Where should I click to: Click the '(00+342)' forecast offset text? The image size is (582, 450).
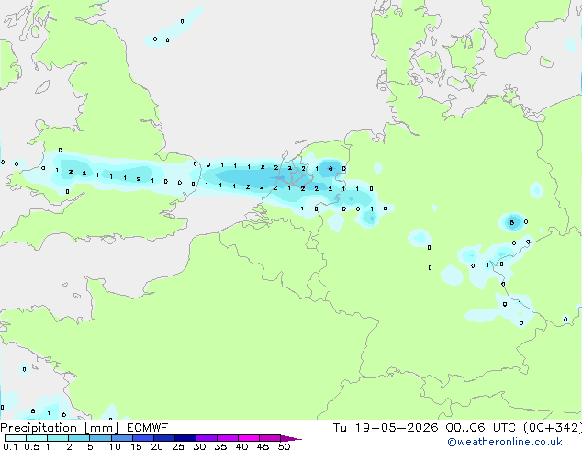(552, 428)
